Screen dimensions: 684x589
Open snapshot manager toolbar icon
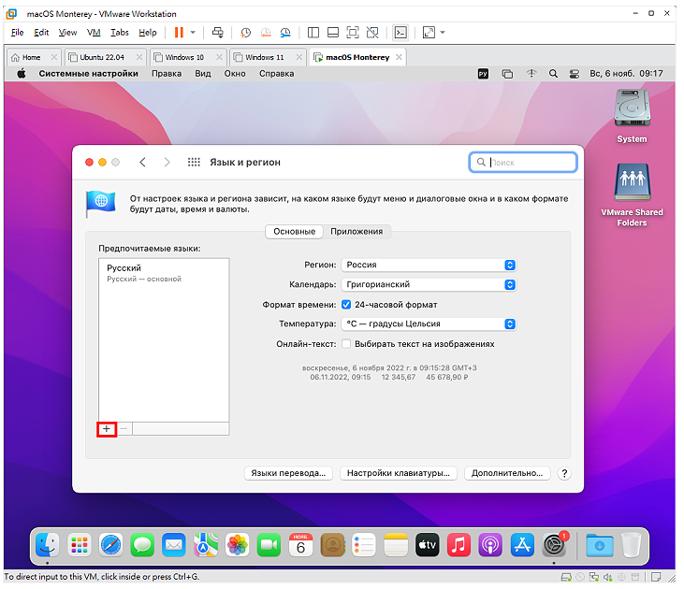pyautogui.click(x=285, y=33)
